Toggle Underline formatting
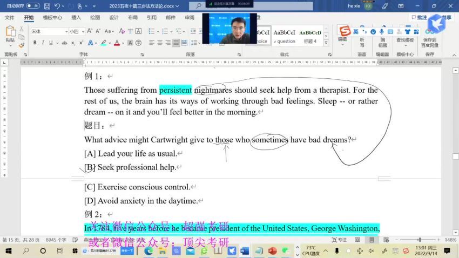The height and width of the screenshot is (258, 459). pyautogui.click(x=51, y=43)
